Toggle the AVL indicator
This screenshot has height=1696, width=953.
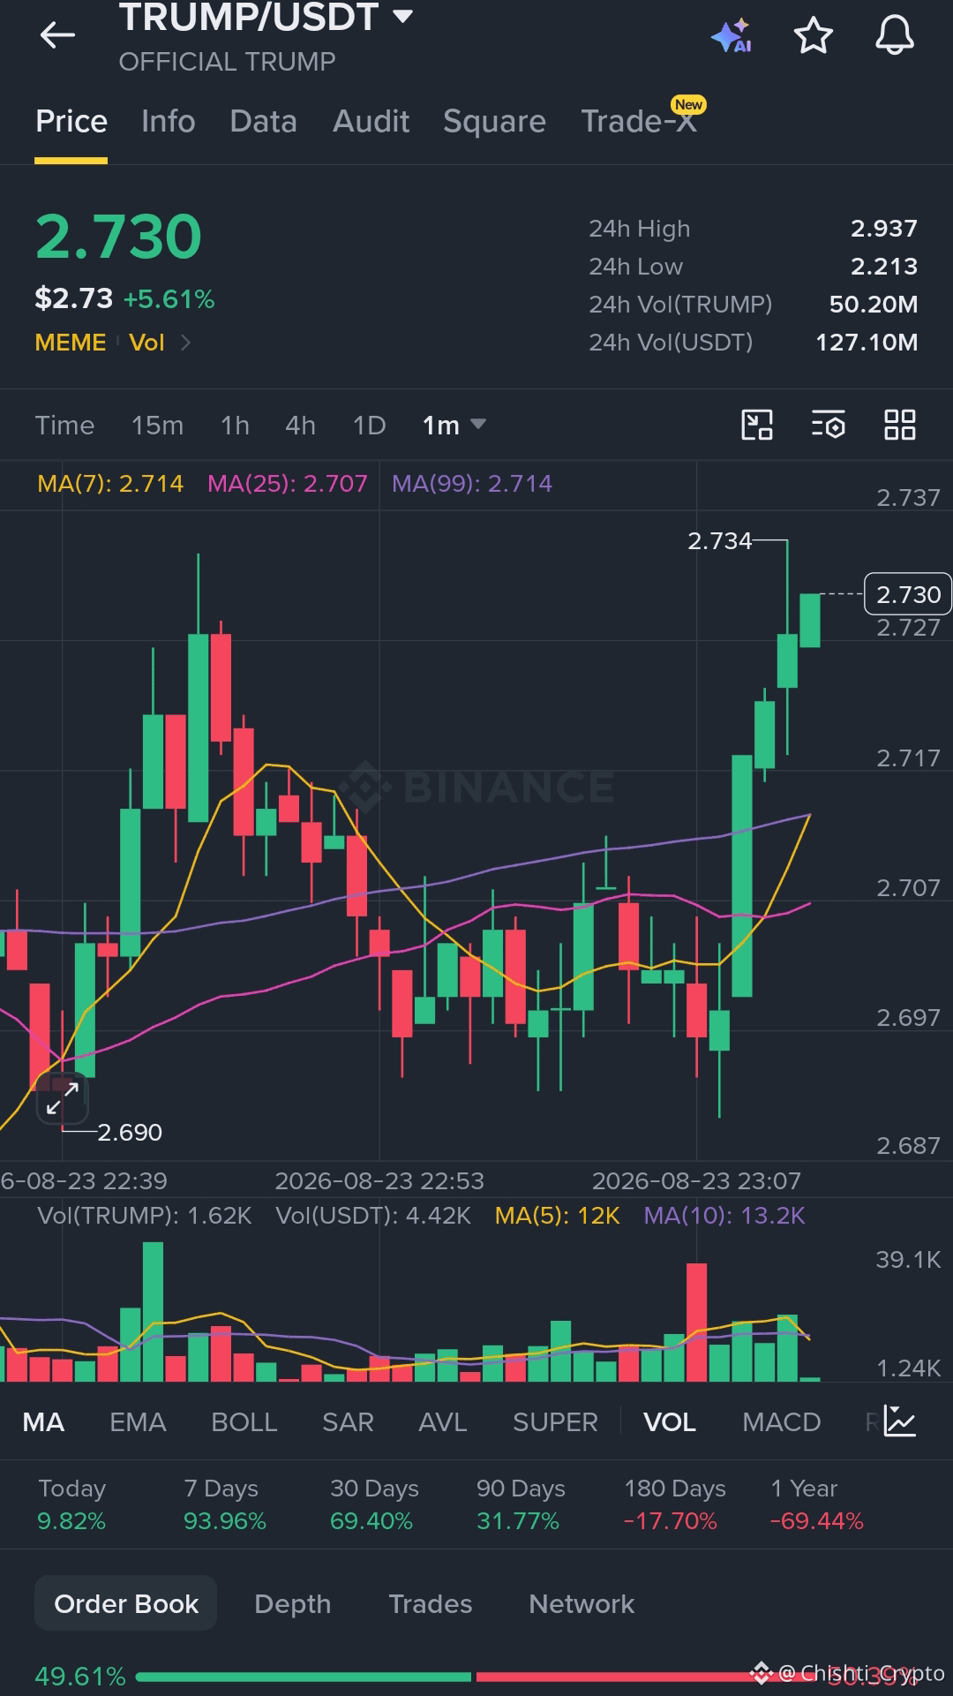coord(442,1421)
